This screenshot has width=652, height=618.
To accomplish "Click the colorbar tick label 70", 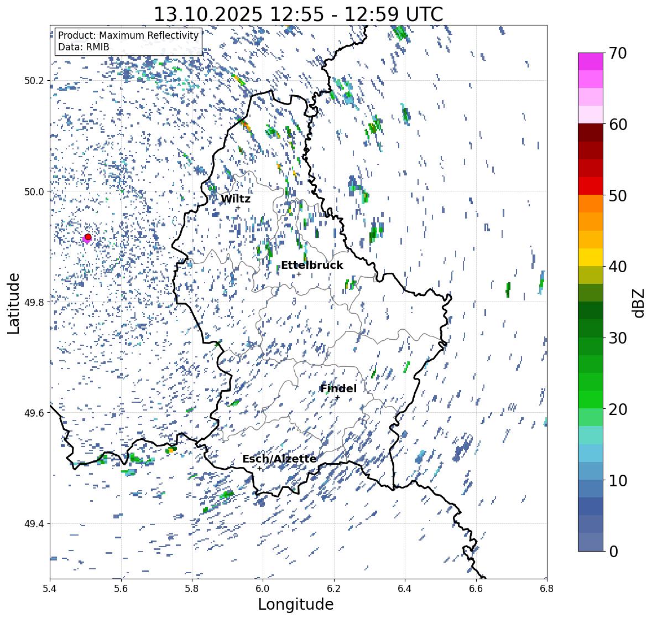I will (x=618, y=53).
